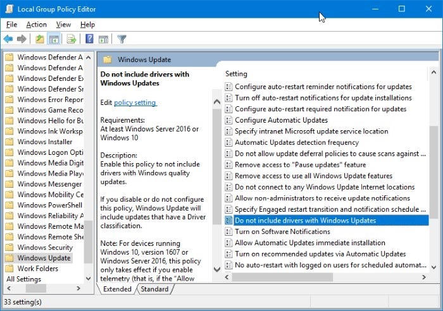Go up one level with folder icon
This screenshot has height=311, width=443.
click(x=39, y=39)
